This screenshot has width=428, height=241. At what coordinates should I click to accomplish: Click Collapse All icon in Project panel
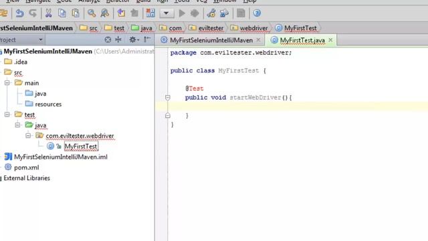pos(118,40)
